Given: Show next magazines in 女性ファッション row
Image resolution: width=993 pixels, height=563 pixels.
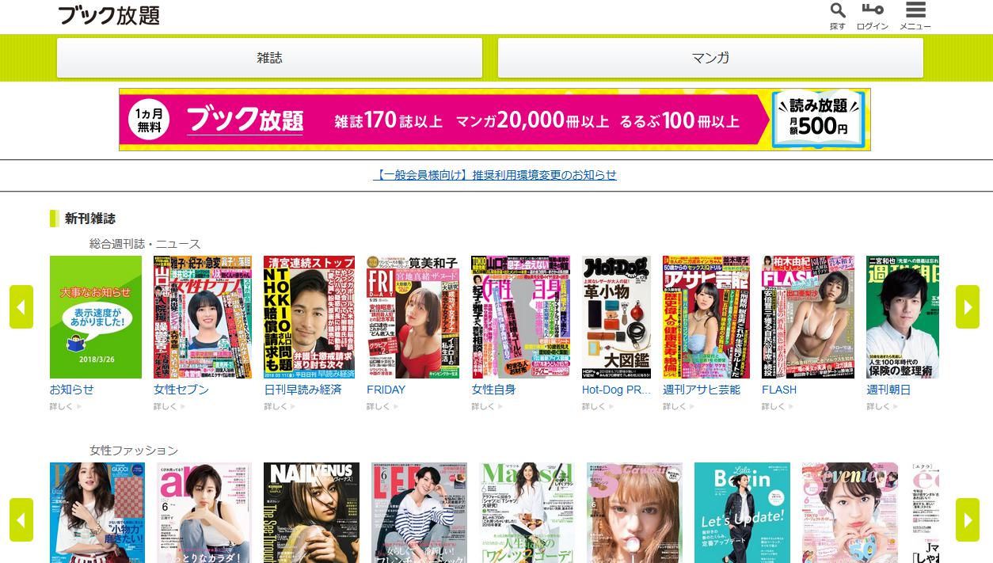Looking at the screenshot, I should point(968,519).
